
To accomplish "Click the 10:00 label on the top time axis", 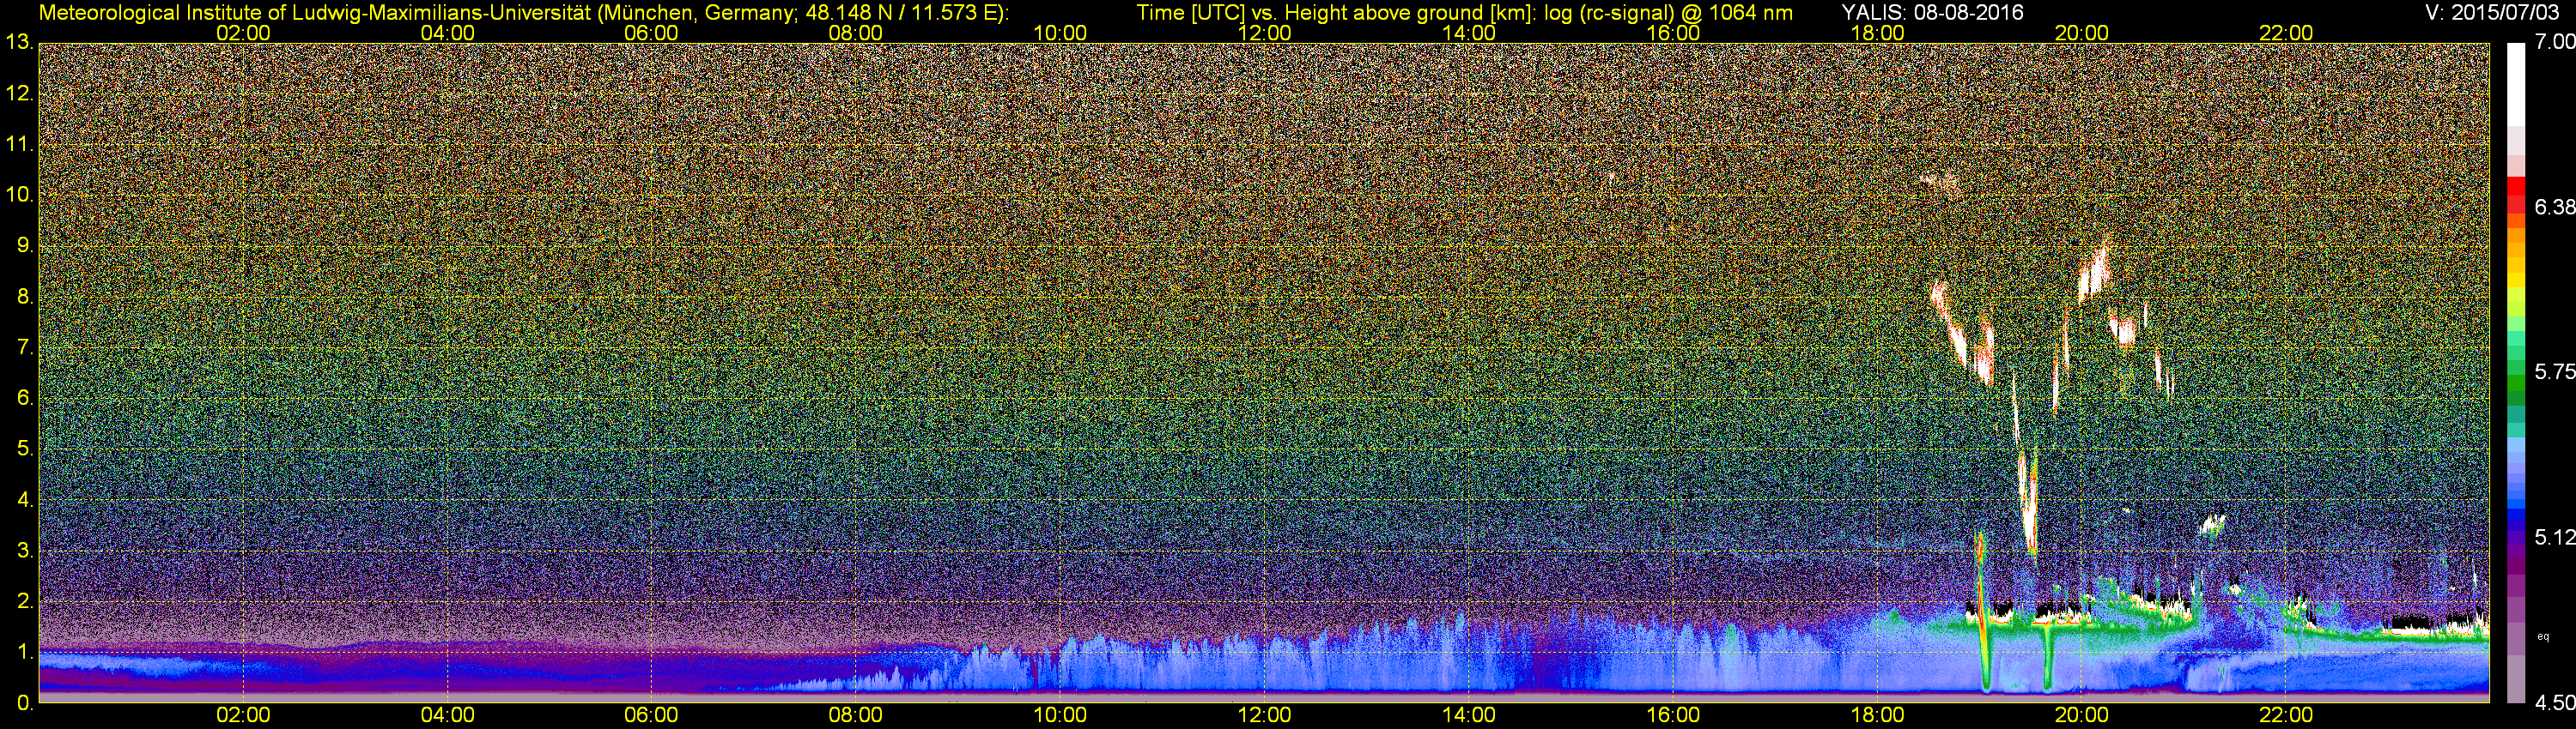I will tap(1060, 33).
